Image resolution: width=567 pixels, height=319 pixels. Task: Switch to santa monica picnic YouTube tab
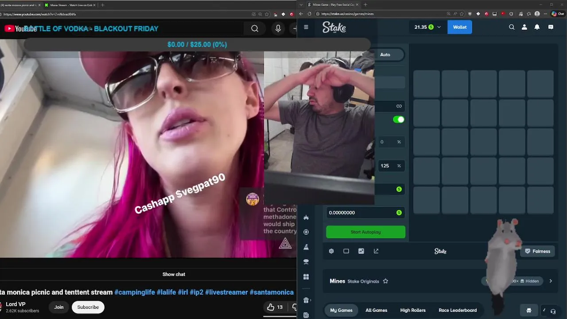point(20,5)
